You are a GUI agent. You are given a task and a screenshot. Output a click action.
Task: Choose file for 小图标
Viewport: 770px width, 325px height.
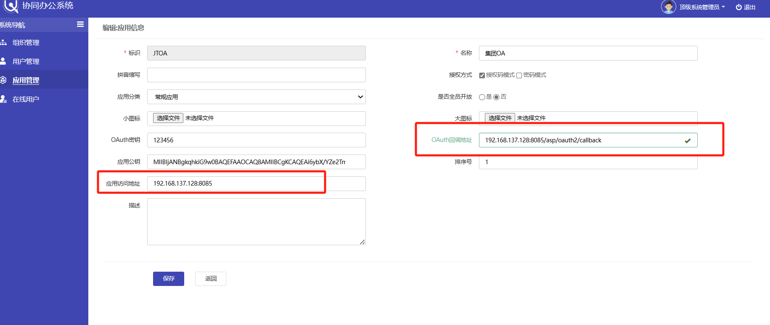(168, 118)
